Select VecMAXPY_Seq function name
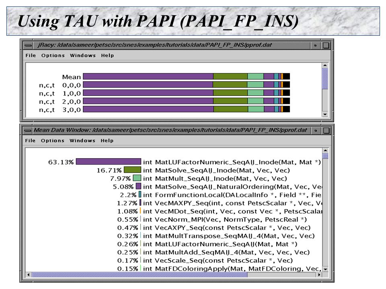Image resolution: width=386 pixels, height=289 pixels. coord(232,203)
